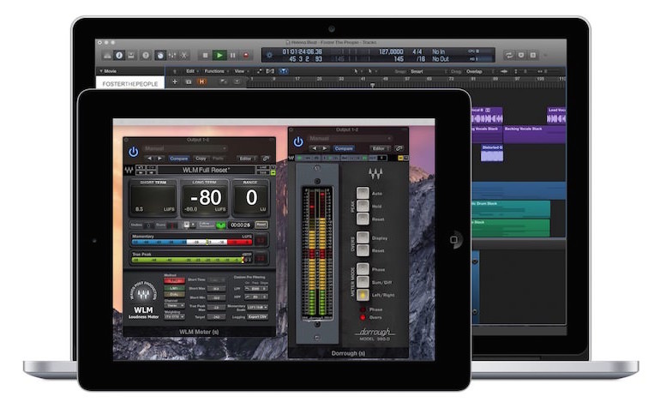Image resolution: width=666 pixels, height=408 pixels.
Task: Click the FOSTERTHEPEOPLE movie thumbnail
Action: pyautogui.click(x=129, y=83)
